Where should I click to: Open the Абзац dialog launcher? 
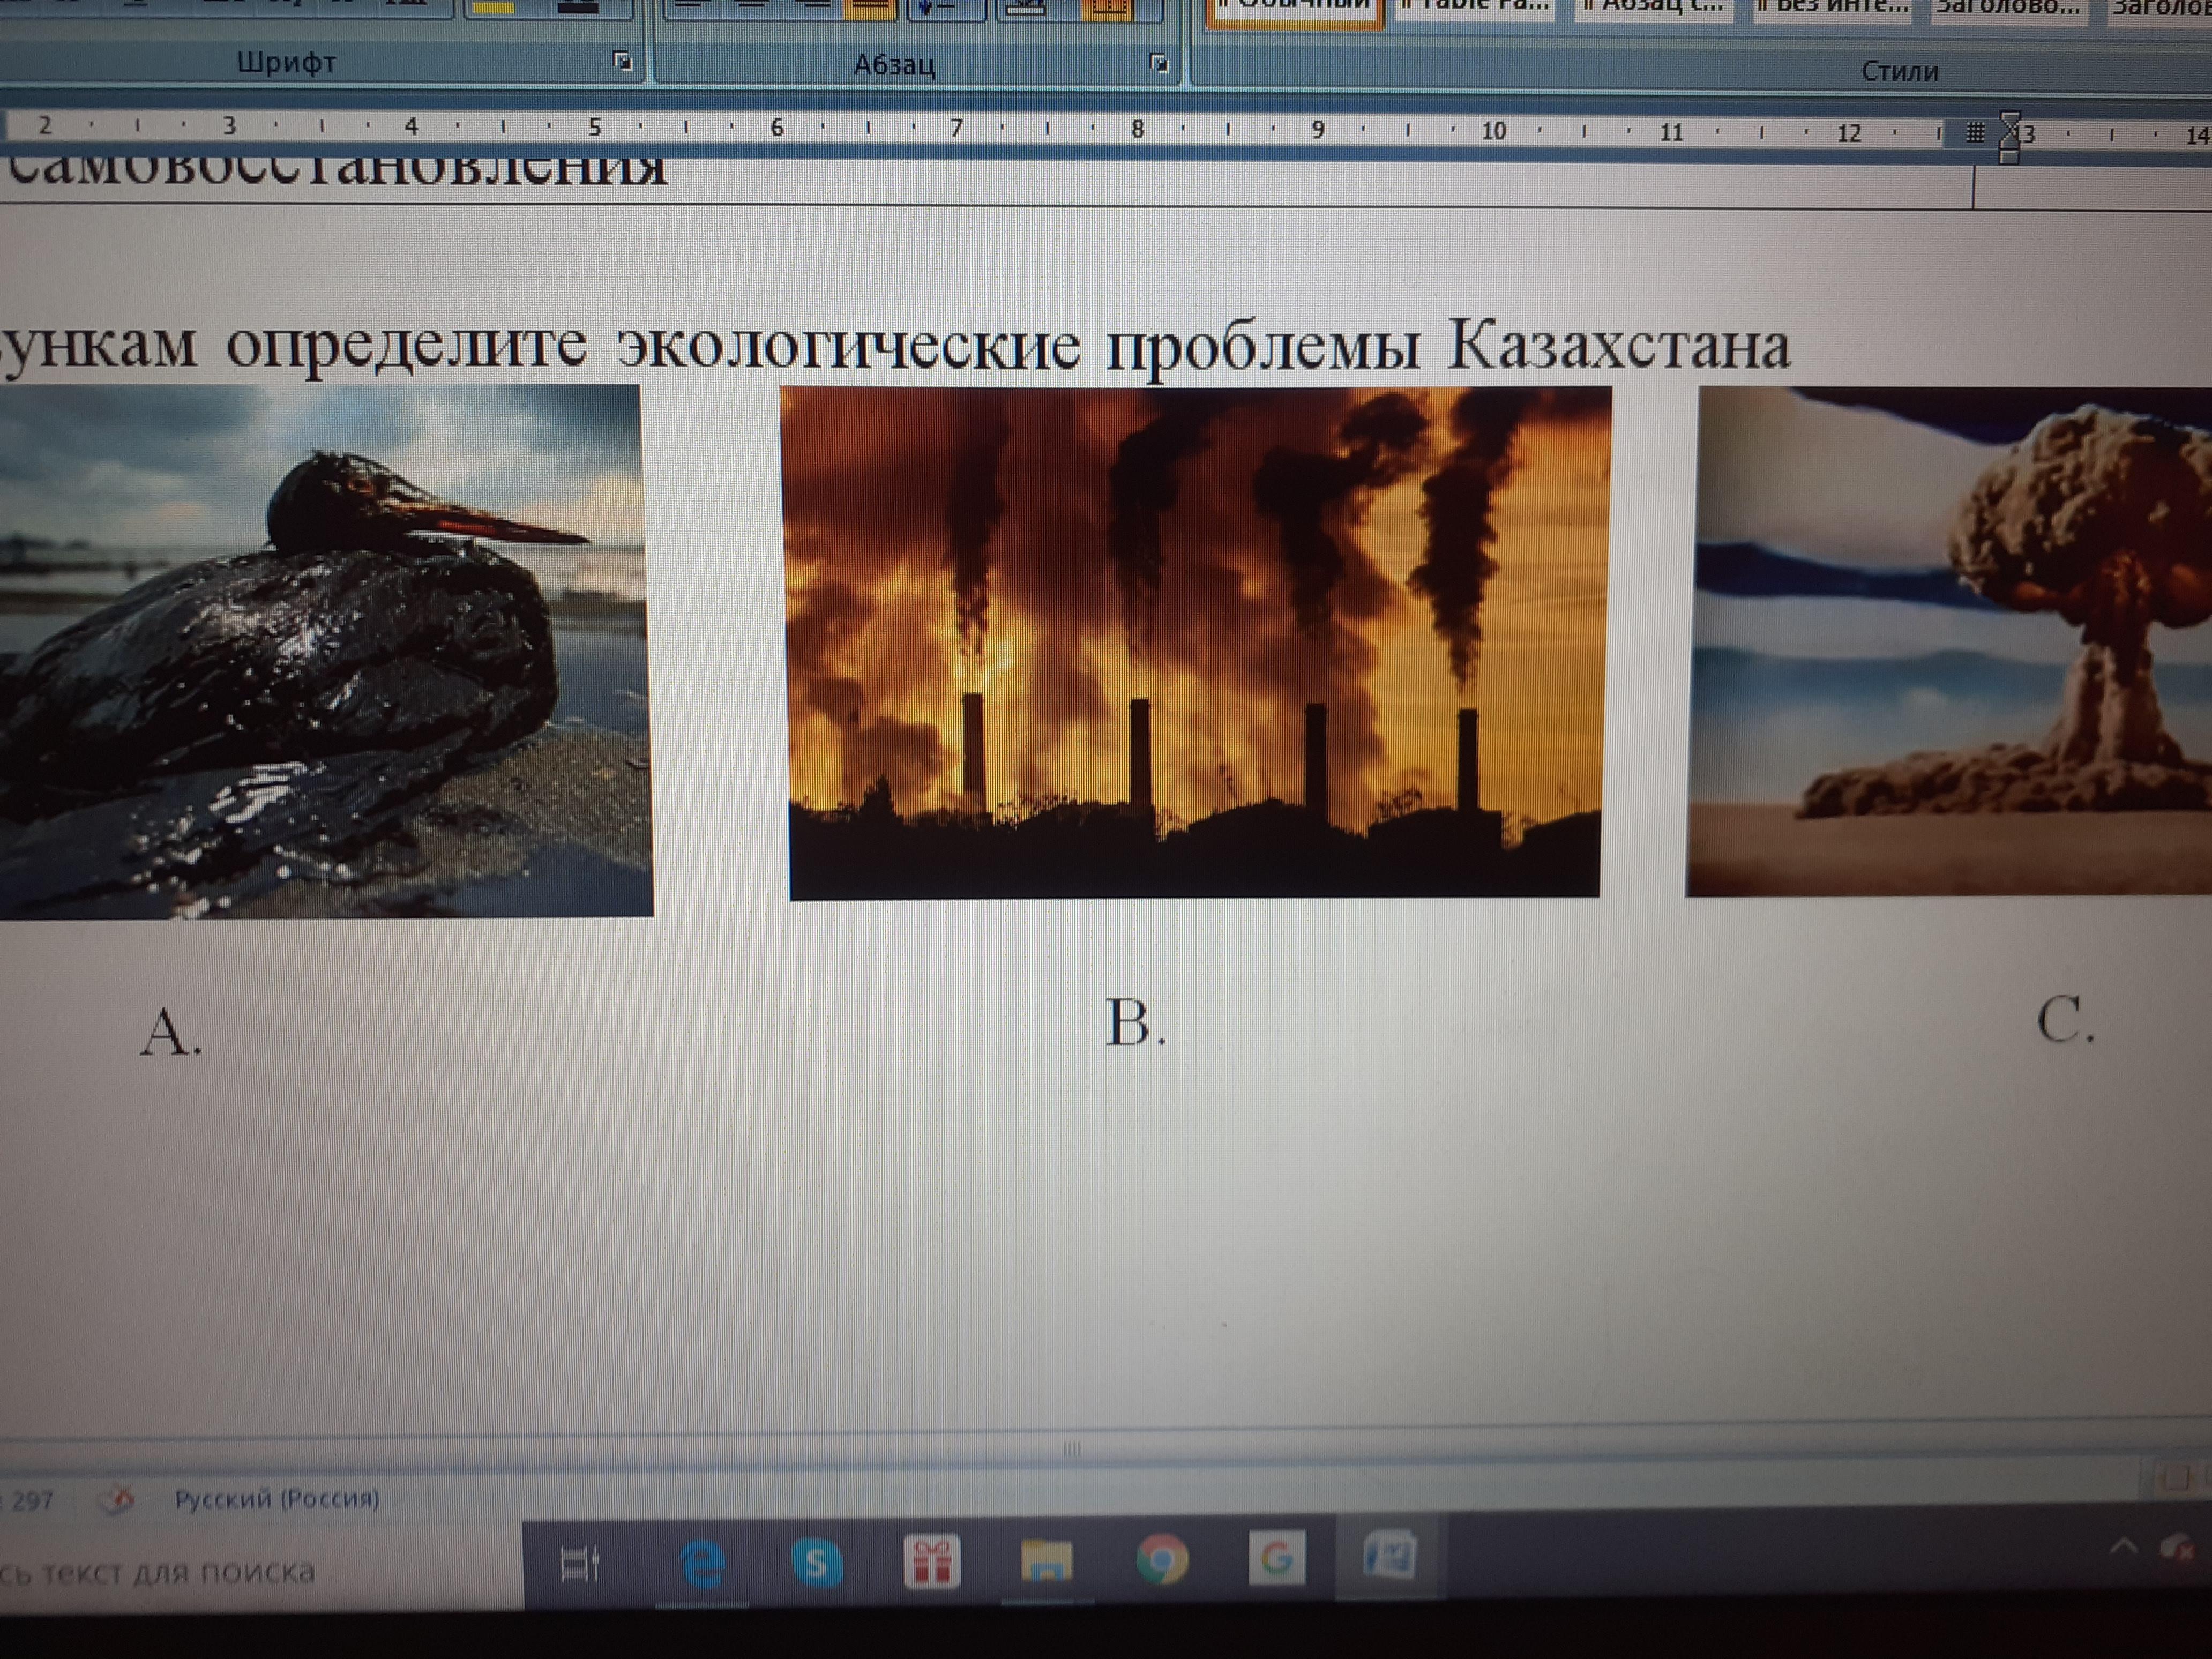point(1159,64)
